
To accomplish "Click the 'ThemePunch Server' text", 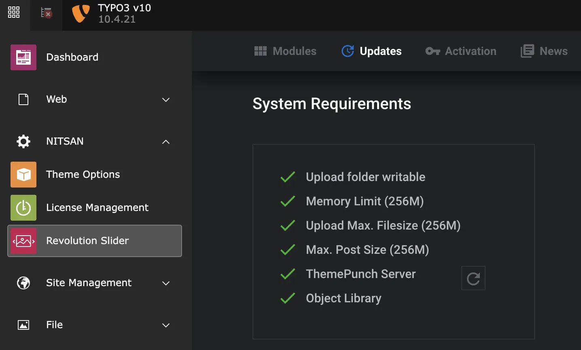I will [360, 274].
